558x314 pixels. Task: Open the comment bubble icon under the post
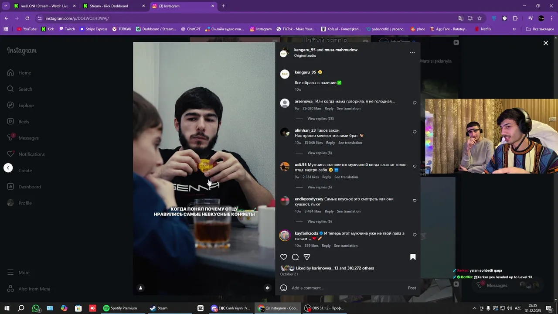(295, 257)
